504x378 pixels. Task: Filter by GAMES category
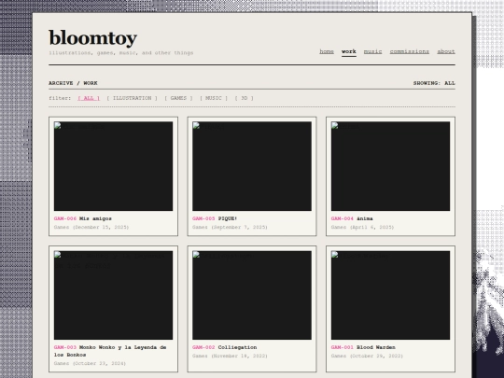pyautogui.click(x=178, y=98)
